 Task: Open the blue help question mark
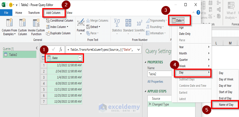click(198, 12)
